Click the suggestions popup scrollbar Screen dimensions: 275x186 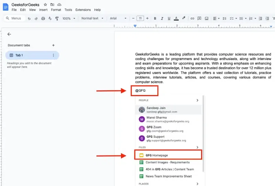tap(203, 134)
